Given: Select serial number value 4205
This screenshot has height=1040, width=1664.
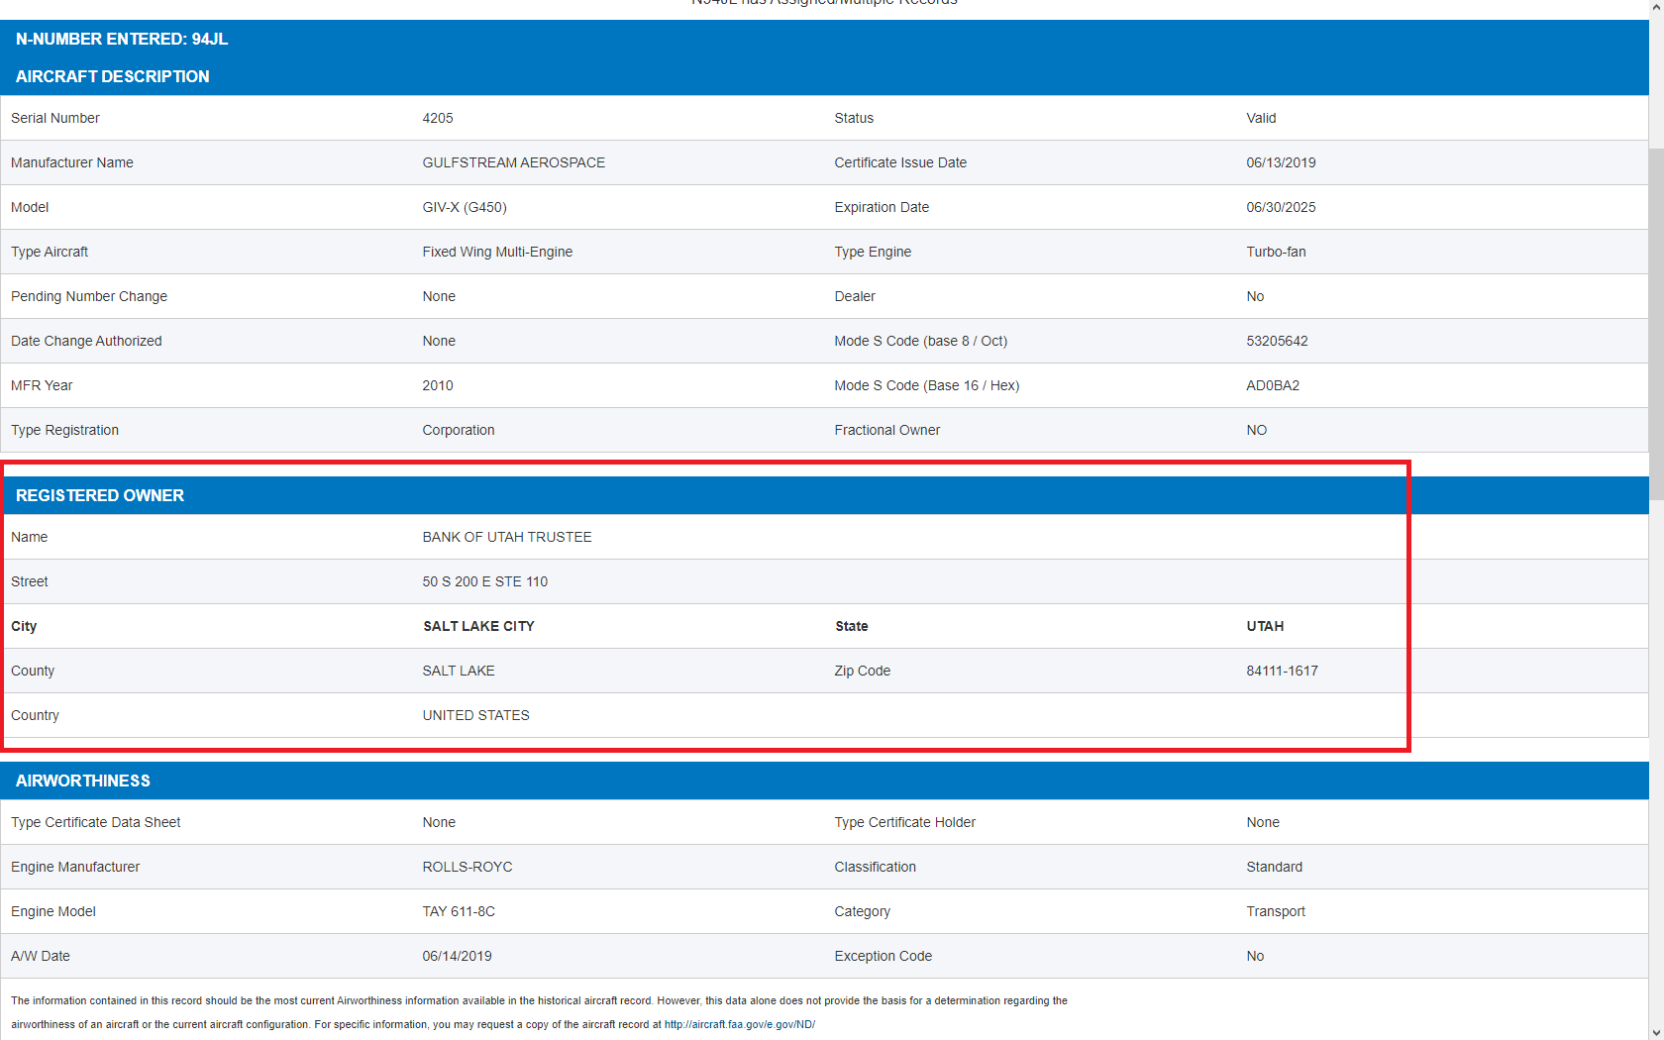Looking at the screenshot, I should pos(438,118).
